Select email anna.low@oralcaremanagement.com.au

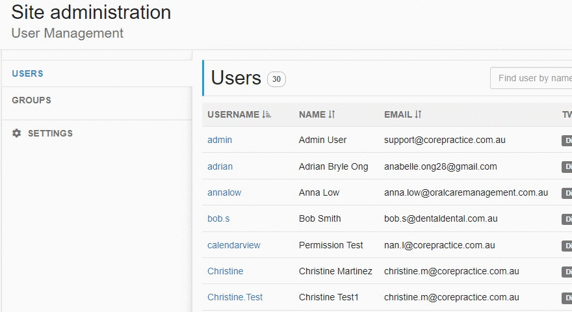click(466, 192)
